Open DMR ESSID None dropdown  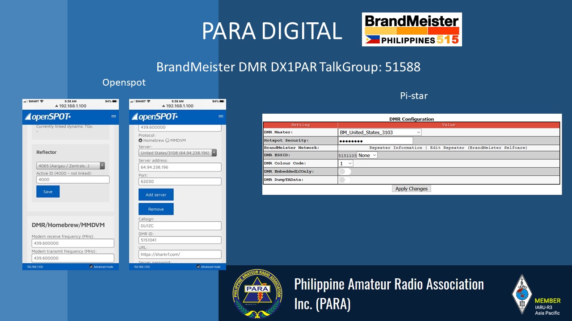tap(367, 155)
